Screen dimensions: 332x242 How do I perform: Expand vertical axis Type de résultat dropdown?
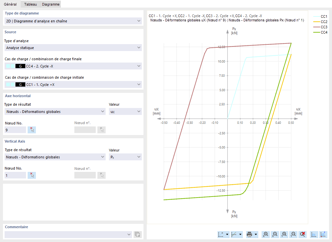click(55, 157)
